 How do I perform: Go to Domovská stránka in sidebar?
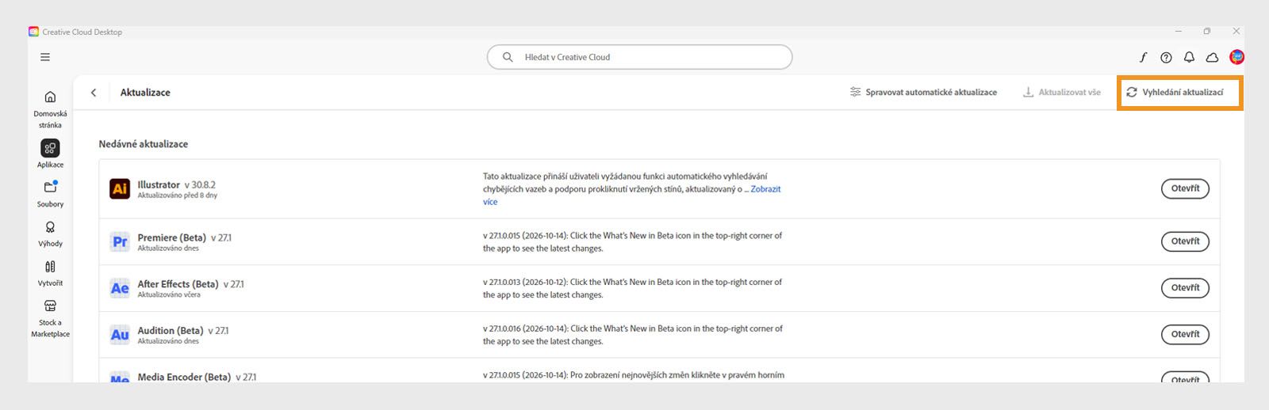tap(50, 109)
